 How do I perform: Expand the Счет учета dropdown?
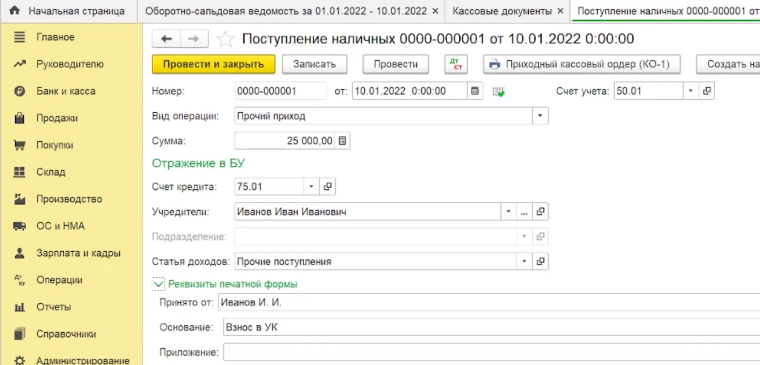click(691, 91)
